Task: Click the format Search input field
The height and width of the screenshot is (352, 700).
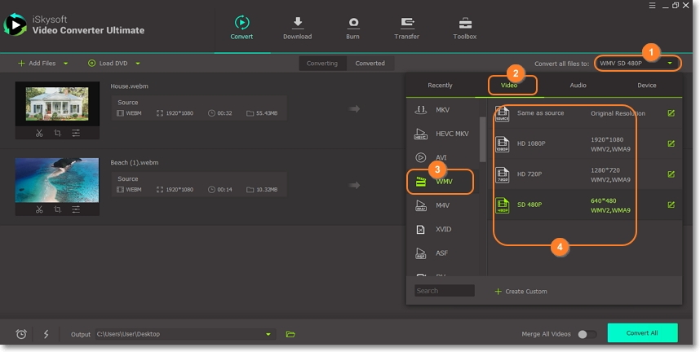Action: coord(444,291)
